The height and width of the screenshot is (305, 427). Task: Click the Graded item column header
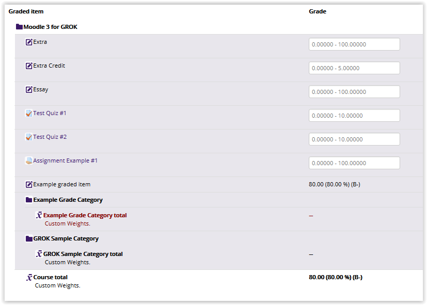(26, 11)
